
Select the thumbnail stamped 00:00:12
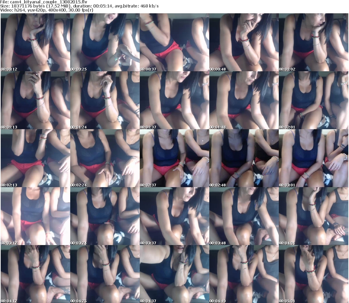(35, 42)
